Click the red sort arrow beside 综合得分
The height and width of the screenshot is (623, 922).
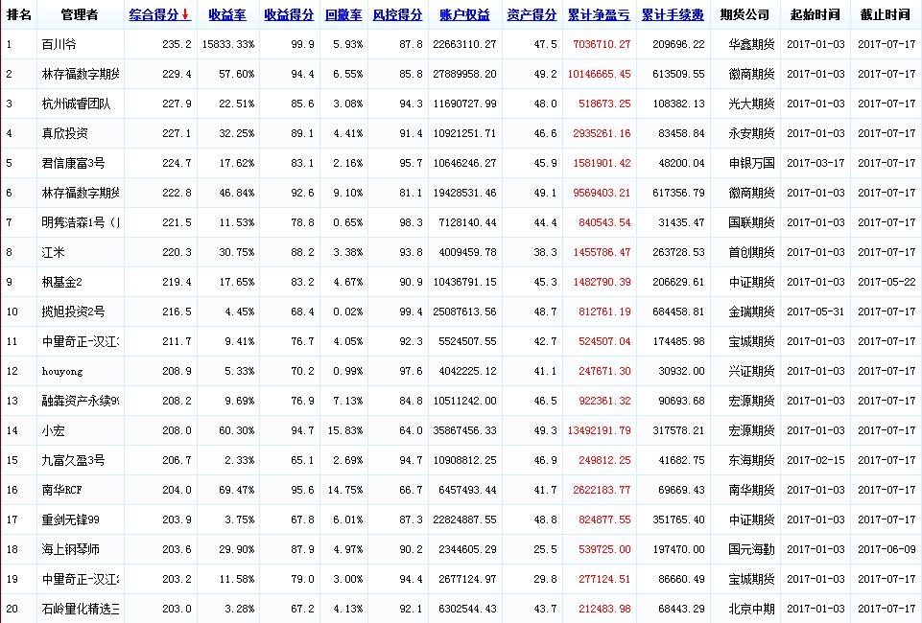pos(185,14)
